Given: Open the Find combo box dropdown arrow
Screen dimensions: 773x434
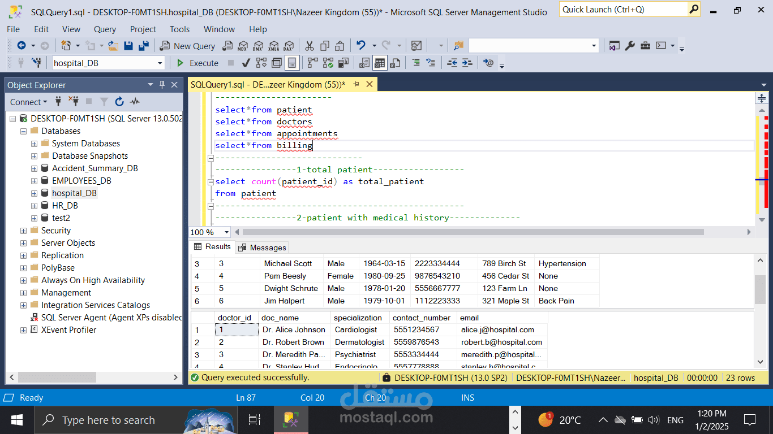Looking at the screenshot, I should tap(594, 46).
